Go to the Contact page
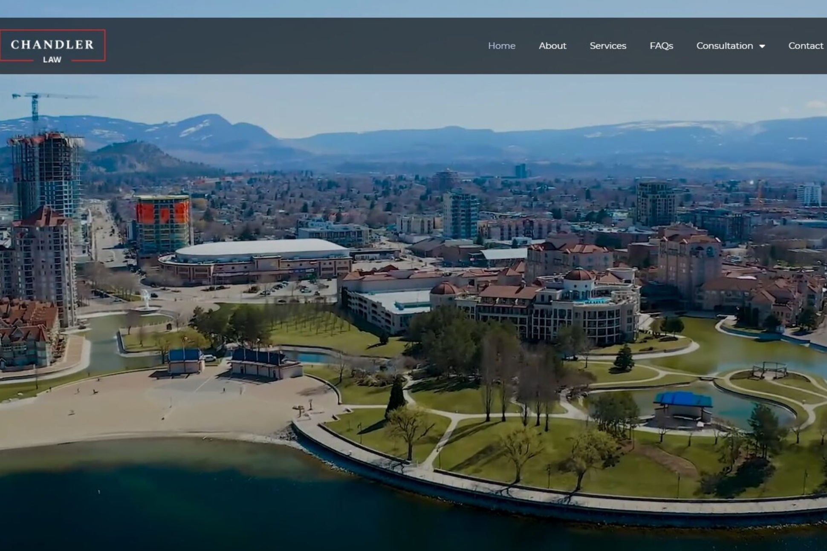The width and height of the screenshot is (827, 551). (x=805, y=46)
